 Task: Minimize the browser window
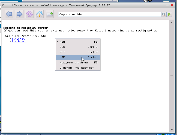click(167, 5)
